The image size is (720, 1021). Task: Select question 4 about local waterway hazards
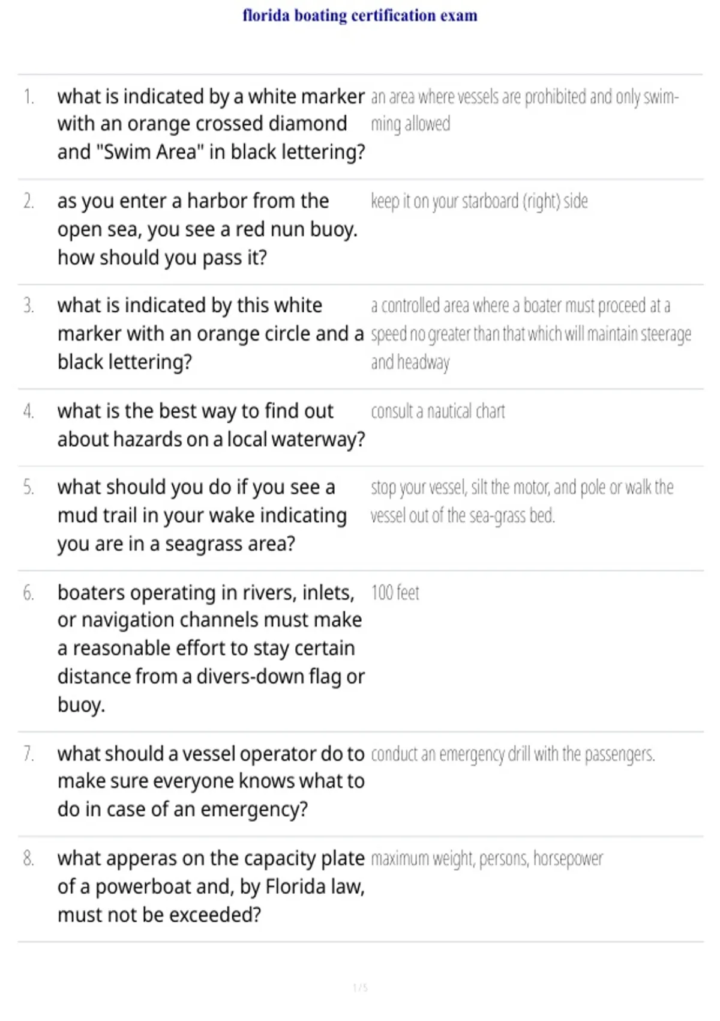[211, 425]
